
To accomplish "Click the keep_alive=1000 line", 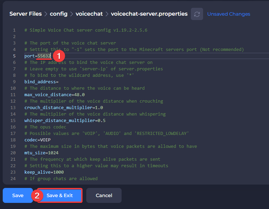I will point(44,172).
